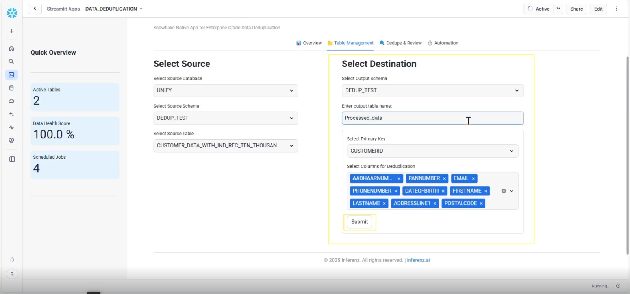The height and width of the screenshot is (294, 630).
Task: Switch to the Automation tab
Action: [x=443, y=43]
